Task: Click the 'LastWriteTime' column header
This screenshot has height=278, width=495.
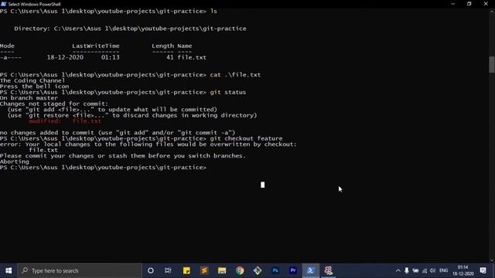Action: click(96, 46)
